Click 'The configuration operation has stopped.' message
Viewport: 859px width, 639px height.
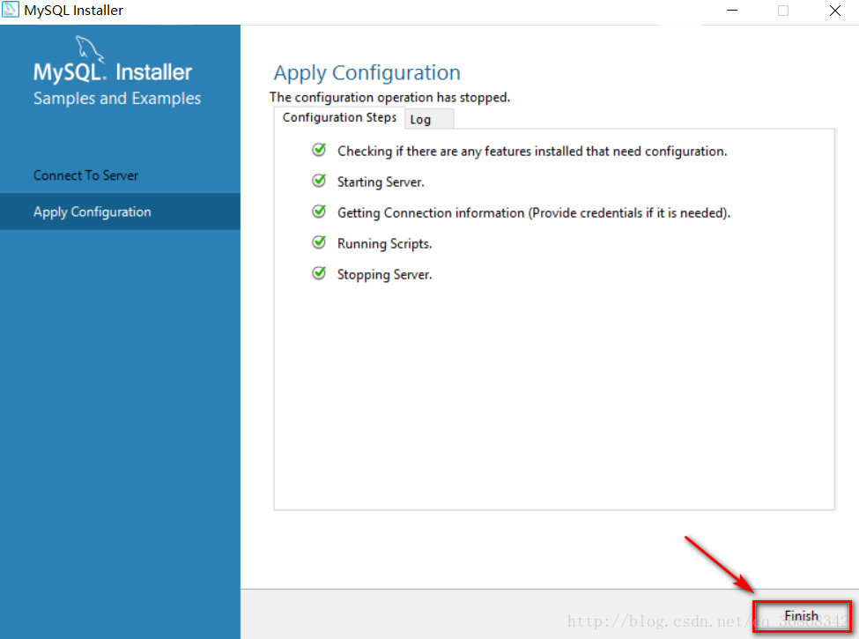point(389,98)
